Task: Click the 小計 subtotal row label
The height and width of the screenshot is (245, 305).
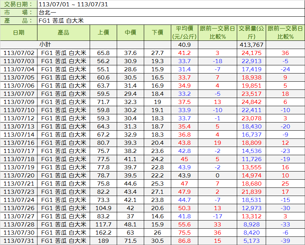Action: 45,45
